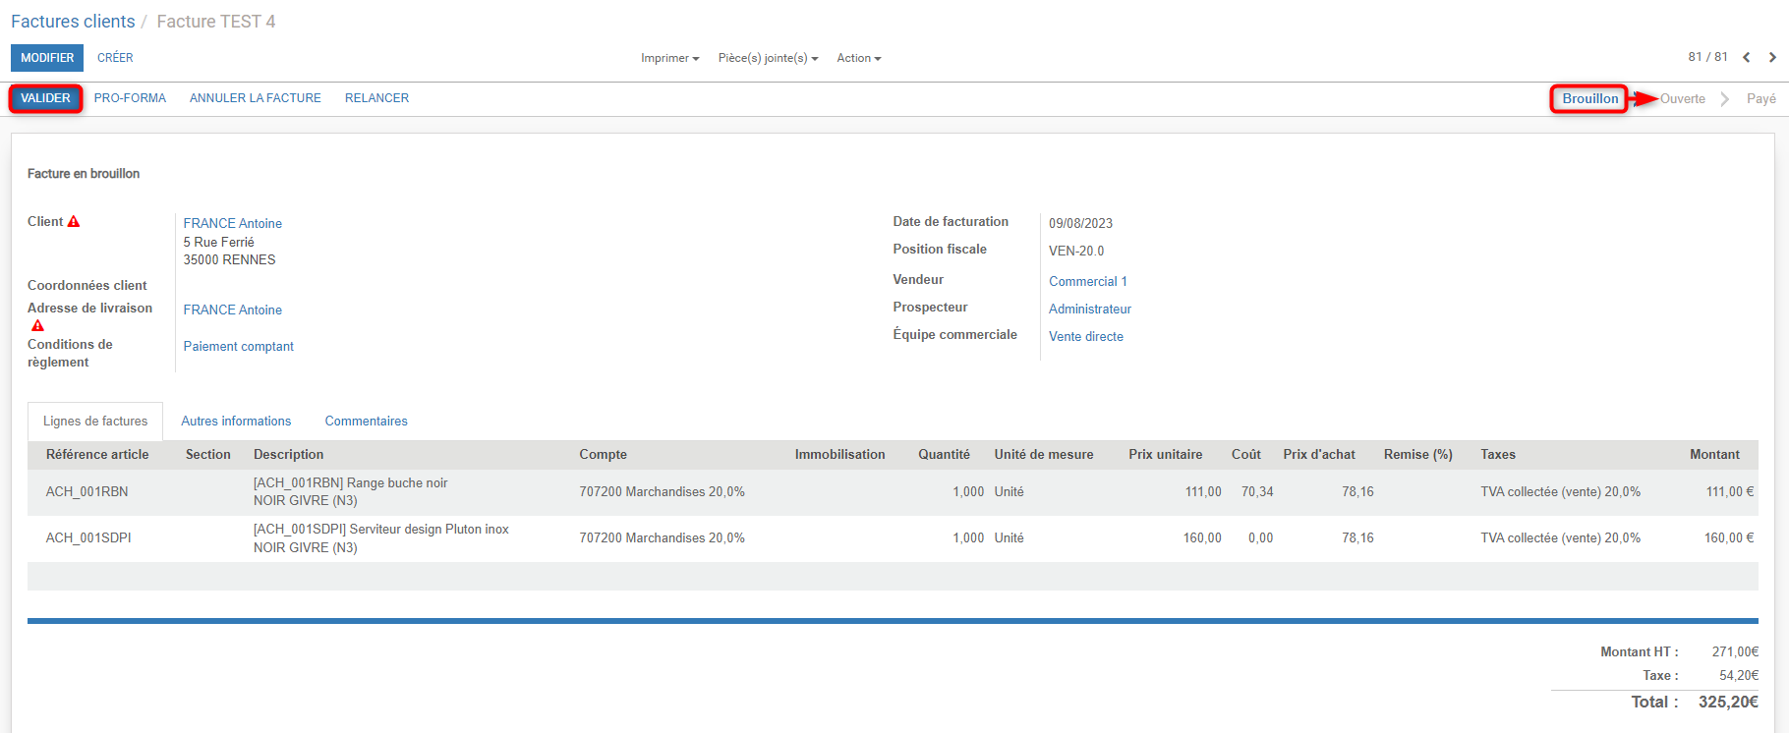The width and height of the screenshot is (1789, 733).
Task: Click ANNULER LA FACTURE
Action: (256, 98)
